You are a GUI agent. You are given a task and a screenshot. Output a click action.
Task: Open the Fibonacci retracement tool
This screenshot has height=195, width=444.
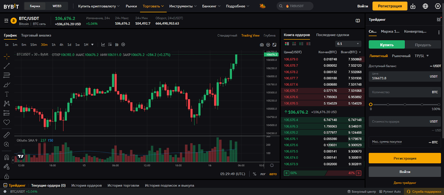coord(6,75)
